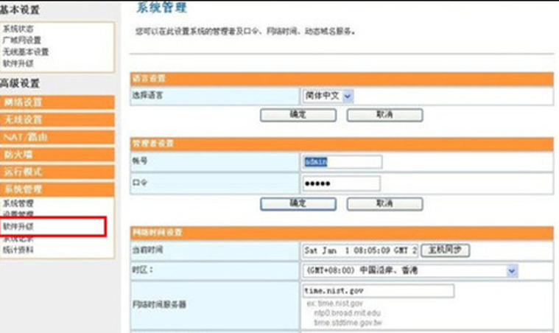Screen dimensions: 559x333
Task: Click the 口令 password field
Action: coord(341,183)
